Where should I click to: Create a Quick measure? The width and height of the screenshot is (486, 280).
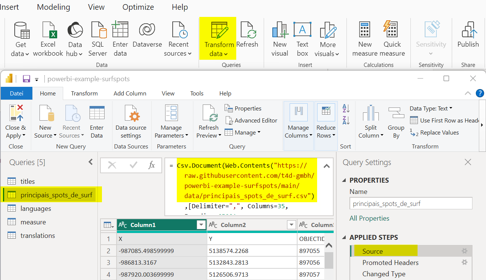(392, 39)
